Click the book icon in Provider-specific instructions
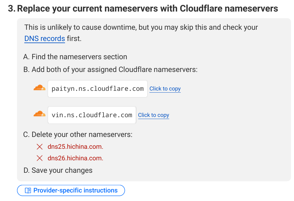This screenshot has height=201, width=294. pyautogui.click(x=28, y=191)
